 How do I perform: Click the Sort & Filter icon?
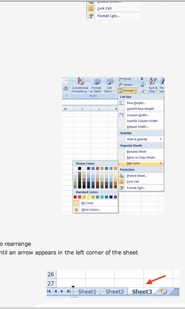click(x=153, y=81)
